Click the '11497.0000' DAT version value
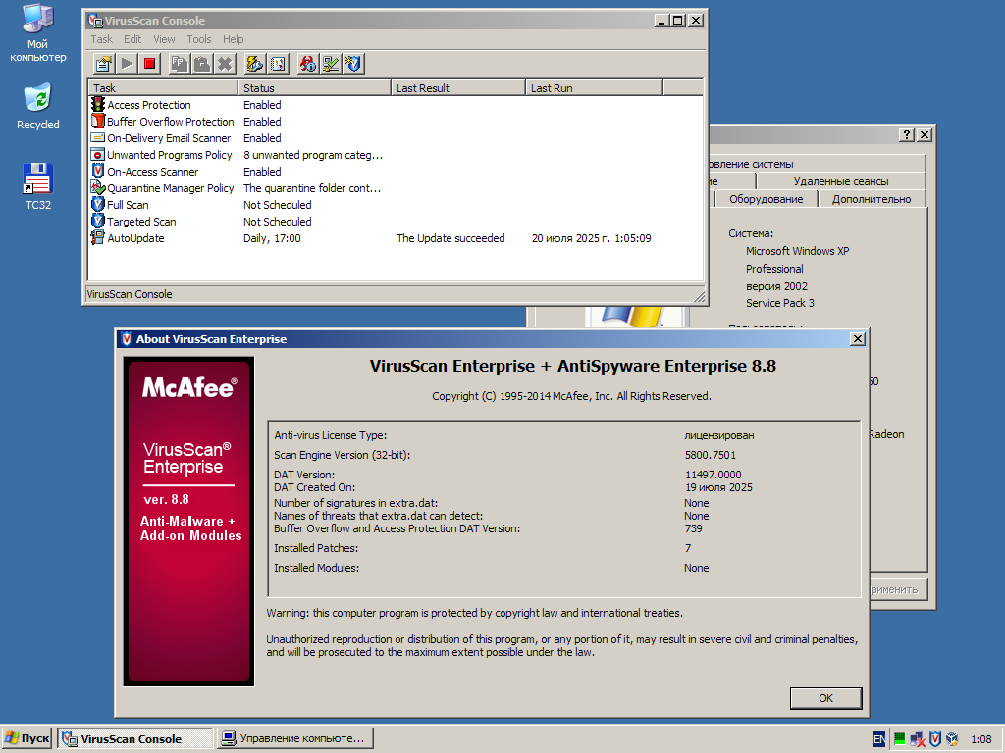The height and width of the screenshot is (753, 1005). 713,475
